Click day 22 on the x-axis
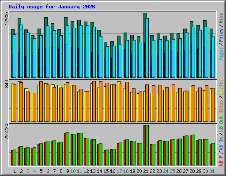This screenshot has height=176, width=226. click(152, 171)
